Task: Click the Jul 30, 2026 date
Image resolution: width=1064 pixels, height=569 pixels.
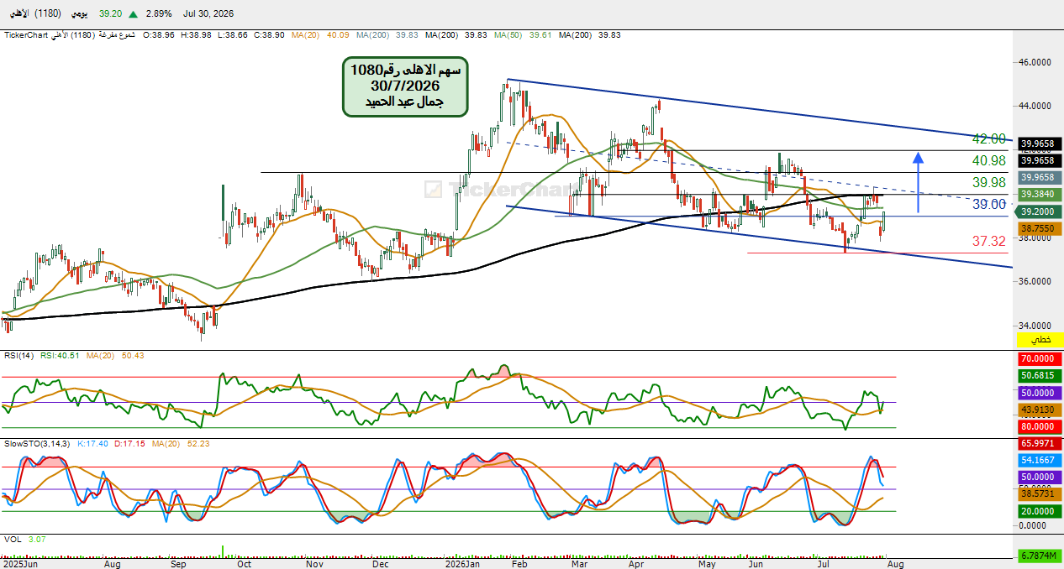Action: 208,14
